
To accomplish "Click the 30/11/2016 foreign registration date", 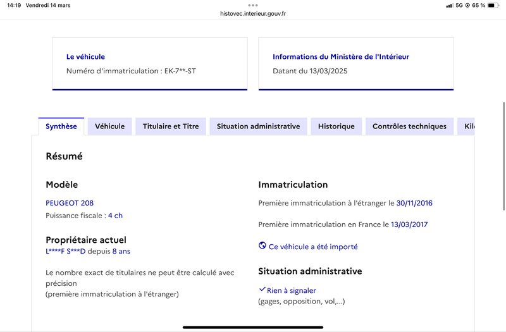I will 414,203.
